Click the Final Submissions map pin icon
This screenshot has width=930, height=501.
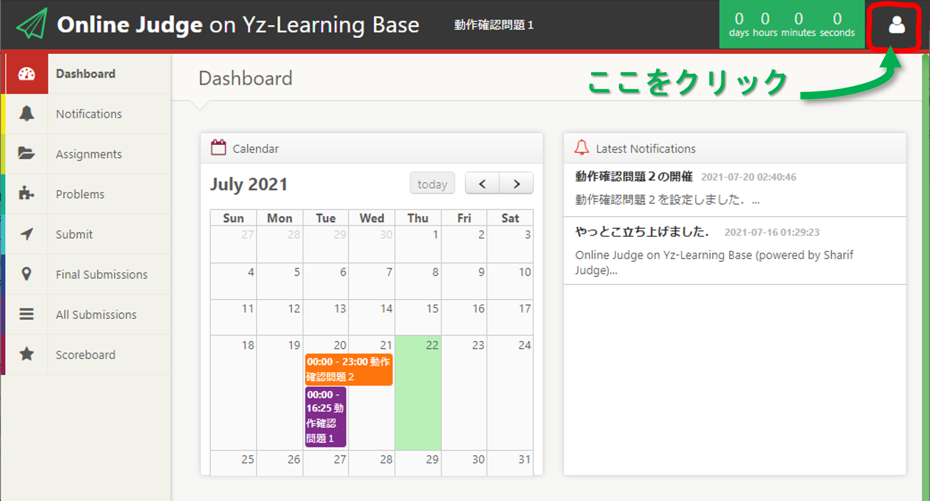pyautogui.click(x=26, y=274)
